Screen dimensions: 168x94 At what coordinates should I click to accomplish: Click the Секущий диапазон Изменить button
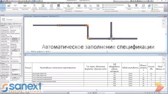click(15, 69)
